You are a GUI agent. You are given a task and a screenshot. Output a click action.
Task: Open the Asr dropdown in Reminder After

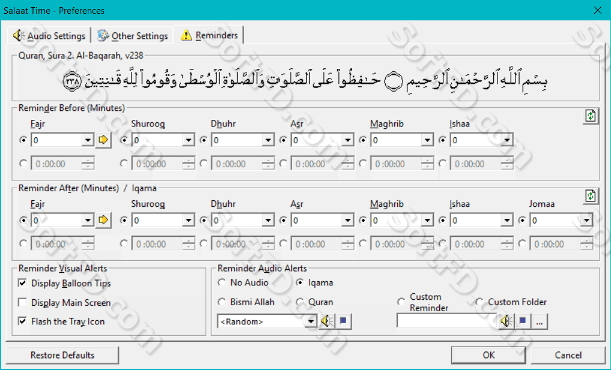(348, 220)
